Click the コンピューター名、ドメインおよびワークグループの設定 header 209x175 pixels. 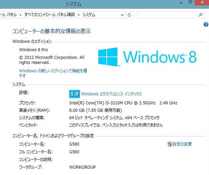(x=53, y=136)
